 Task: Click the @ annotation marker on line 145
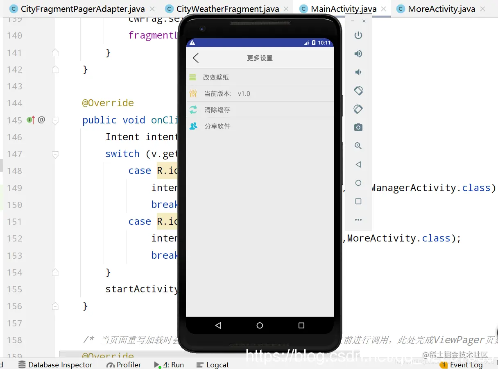click(41, 120)
